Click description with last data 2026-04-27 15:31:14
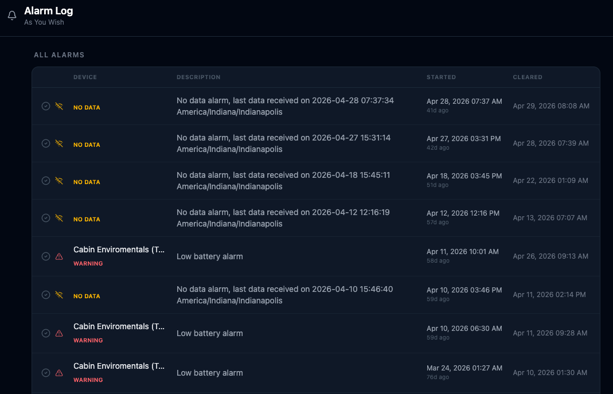This screenshot has width=613, height=394. click(x=284, y=143)
